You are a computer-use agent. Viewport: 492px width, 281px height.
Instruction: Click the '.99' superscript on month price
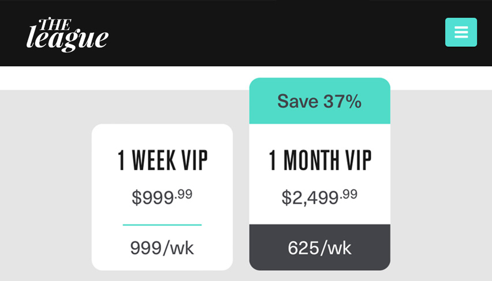tap(349, 194)
